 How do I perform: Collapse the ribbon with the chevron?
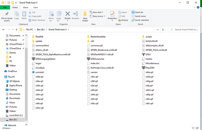[x=194, y=7]
